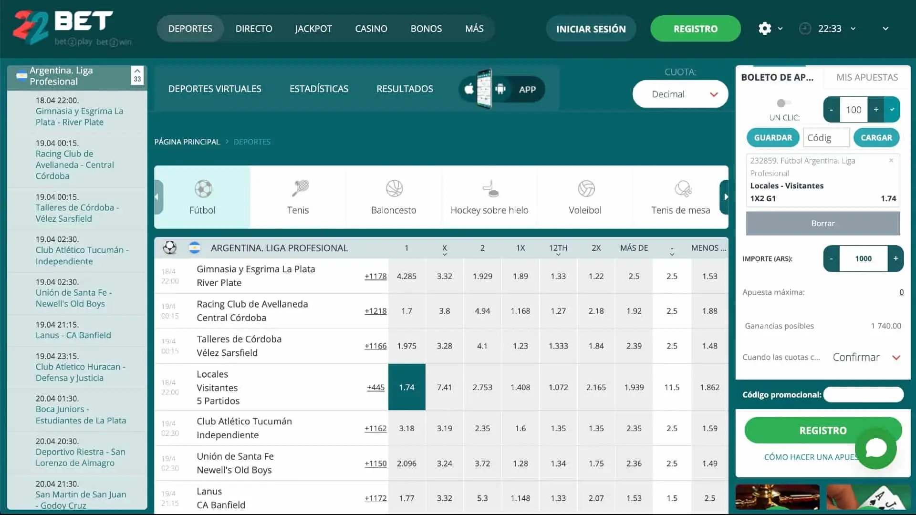
Task: Open the one-click amount dropdown arrow
Action: (892, 110)
